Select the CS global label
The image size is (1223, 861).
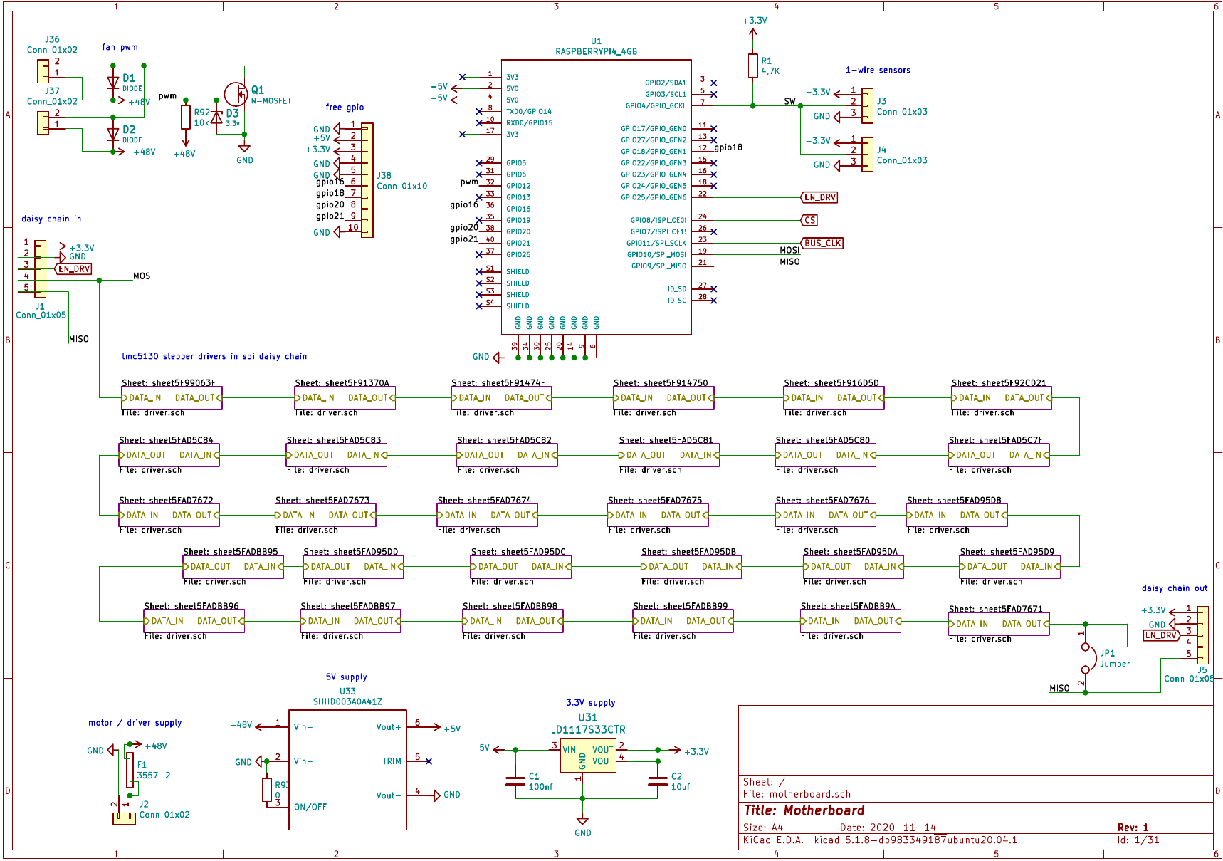(x=809, y=220)
